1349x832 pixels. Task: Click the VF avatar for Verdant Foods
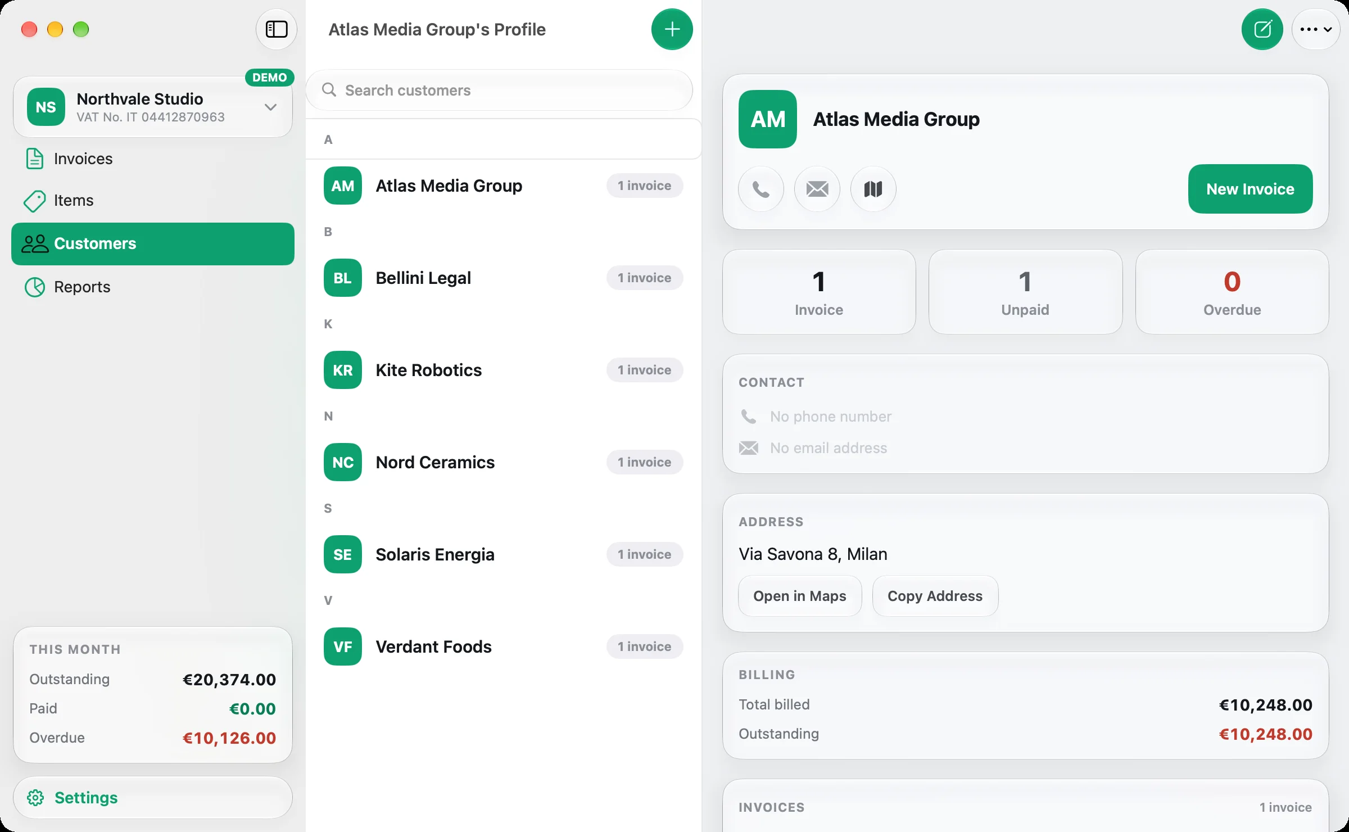point(343,646)
